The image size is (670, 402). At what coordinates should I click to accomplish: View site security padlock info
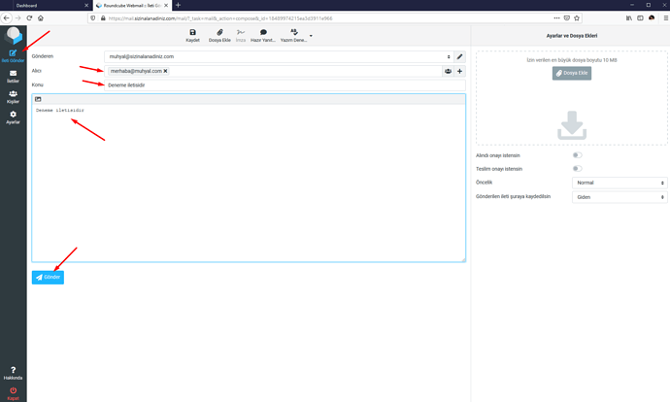[x=103, y=18]
